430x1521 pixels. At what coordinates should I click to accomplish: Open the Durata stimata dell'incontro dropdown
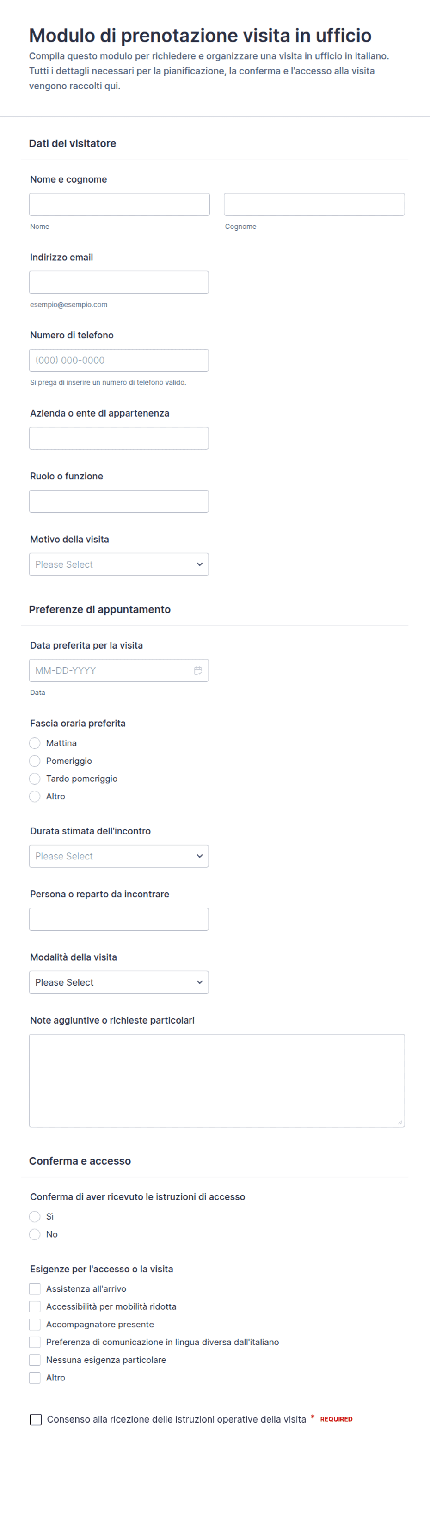(119, 856)
